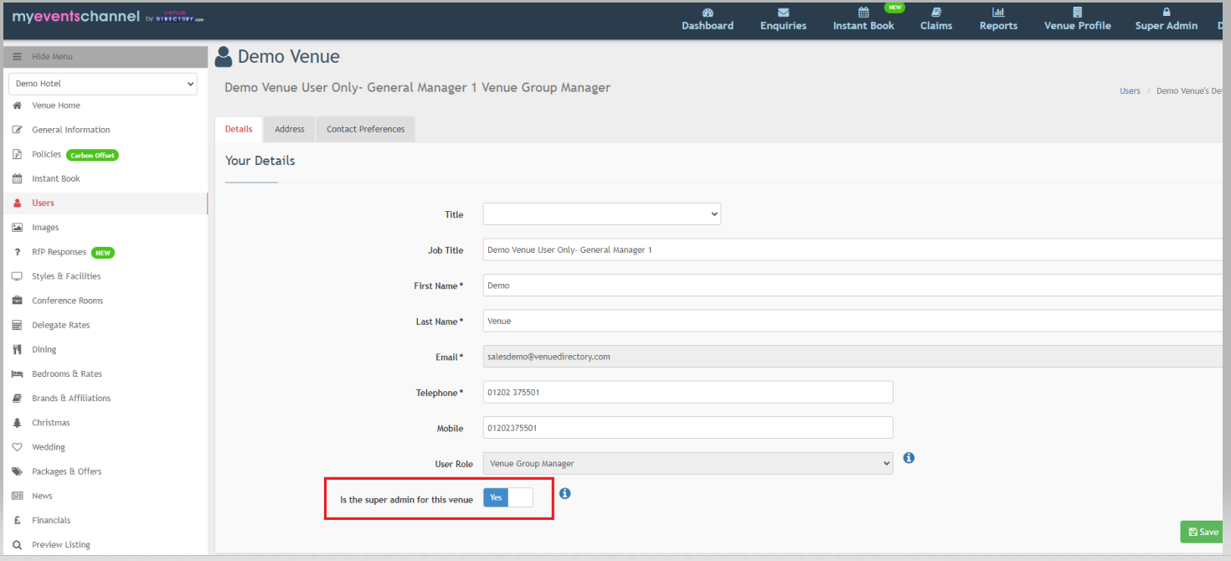Click the First Name input field
This screenshot has height=561, width=1231.
[x=854, y=286]
